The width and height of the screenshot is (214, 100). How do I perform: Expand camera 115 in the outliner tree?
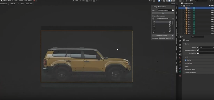pyautogui.click(x=184, y=20)
